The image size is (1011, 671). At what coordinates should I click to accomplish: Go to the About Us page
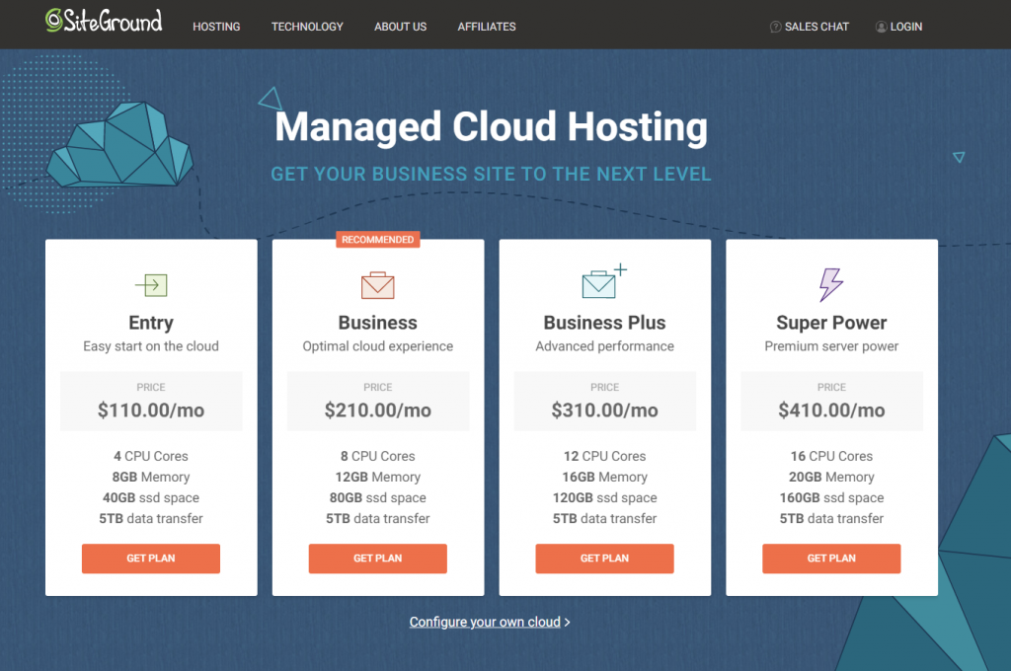pyautogui.click(x=400, y=27)
